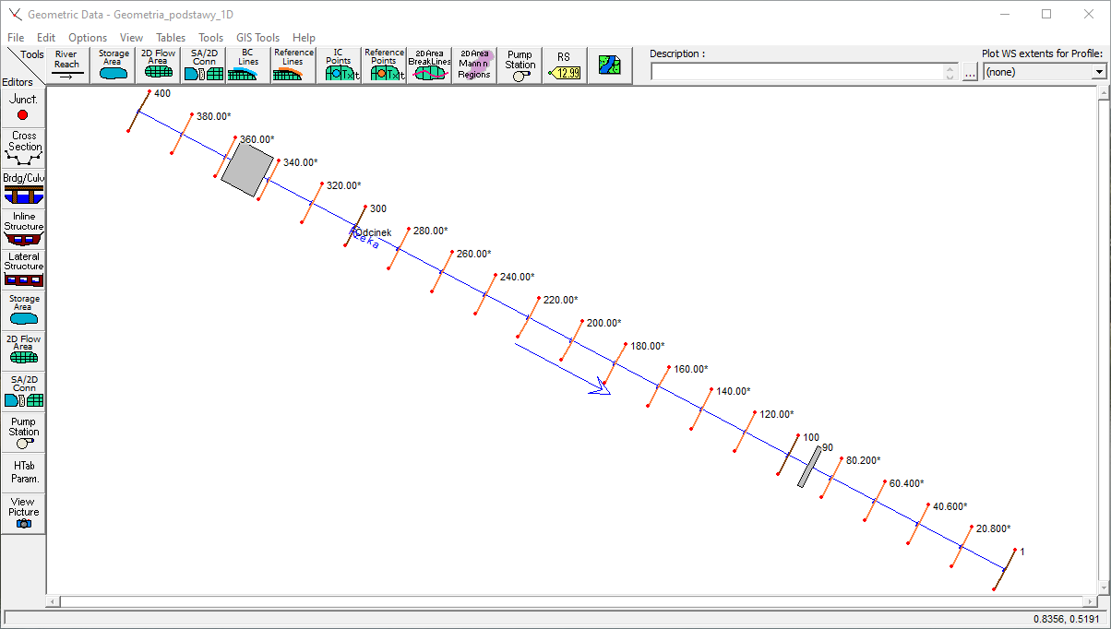Expand the Plot WS extents profile dropdown

coord(1098,72)
